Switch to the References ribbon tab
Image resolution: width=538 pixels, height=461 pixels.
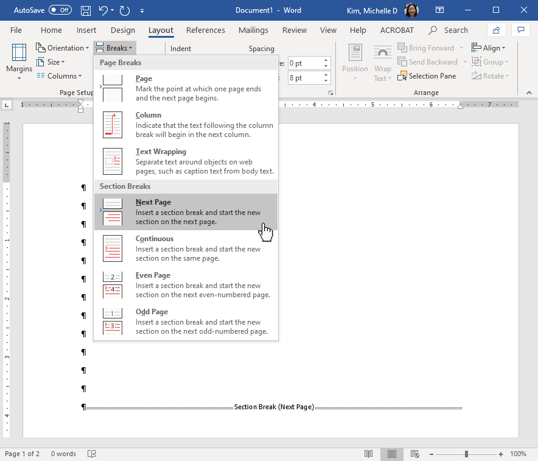pos(205,30)
